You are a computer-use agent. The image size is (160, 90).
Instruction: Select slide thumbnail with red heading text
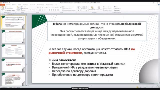(x=13, y=36)
